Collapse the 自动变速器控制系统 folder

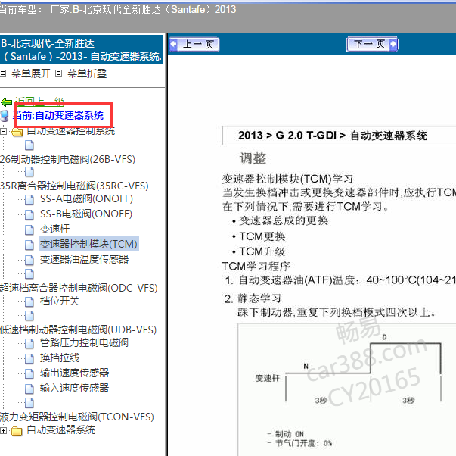point(3,131)
